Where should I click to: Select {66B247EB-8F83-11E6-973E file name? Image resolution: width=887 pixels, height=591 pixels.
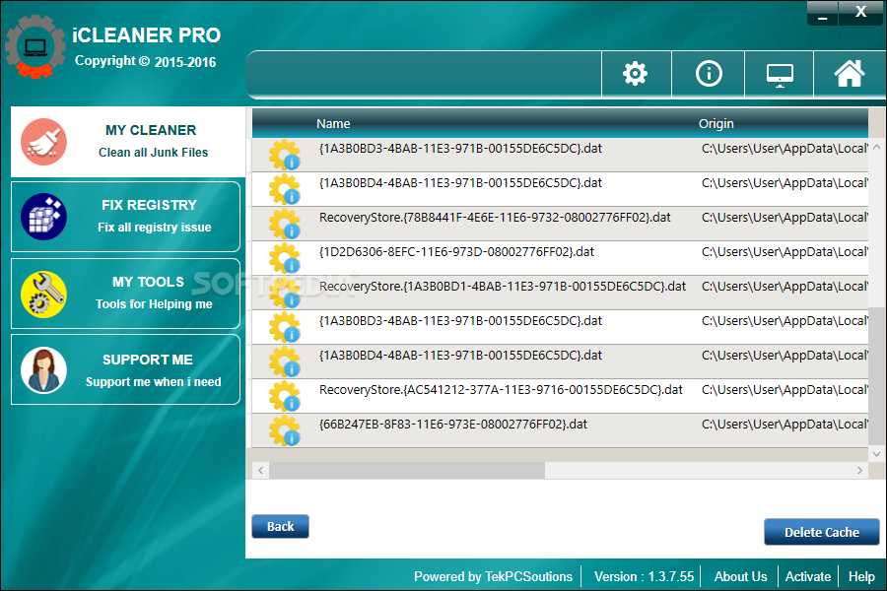453,425
